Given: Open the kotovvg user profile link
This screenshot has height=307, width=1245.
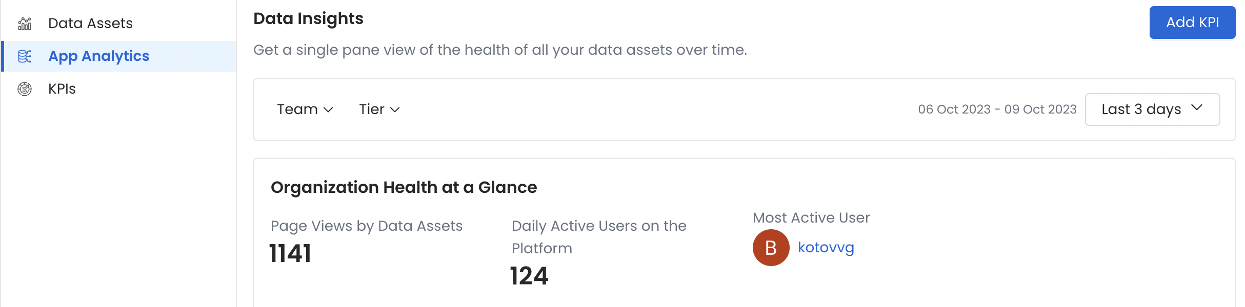Looking at the screenshot, I should pos(826,248).
